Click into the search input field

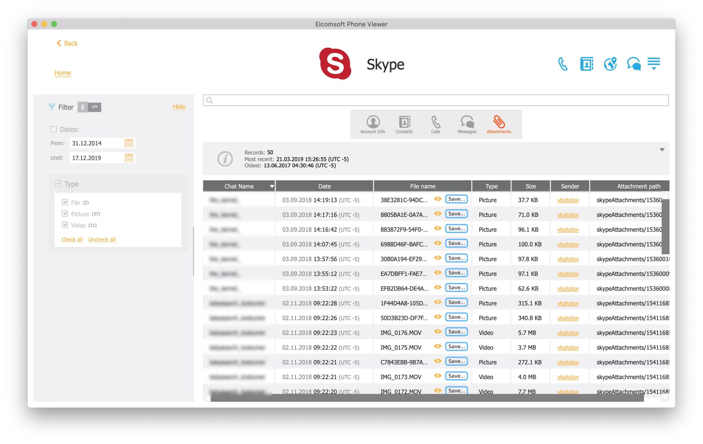436,101
